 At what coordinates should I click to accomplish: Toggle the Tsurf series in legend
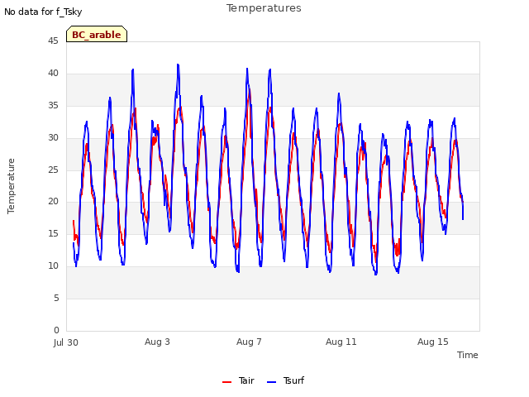[285, 380]
